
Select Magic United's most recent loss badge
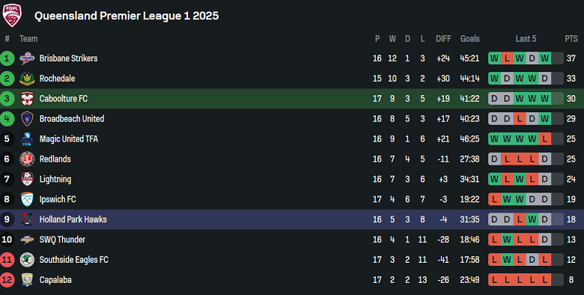[x=544, y=139]
